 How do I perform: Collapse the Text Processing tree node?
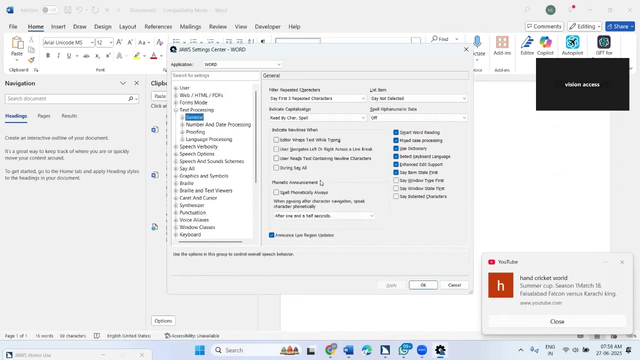coord(176,110)
